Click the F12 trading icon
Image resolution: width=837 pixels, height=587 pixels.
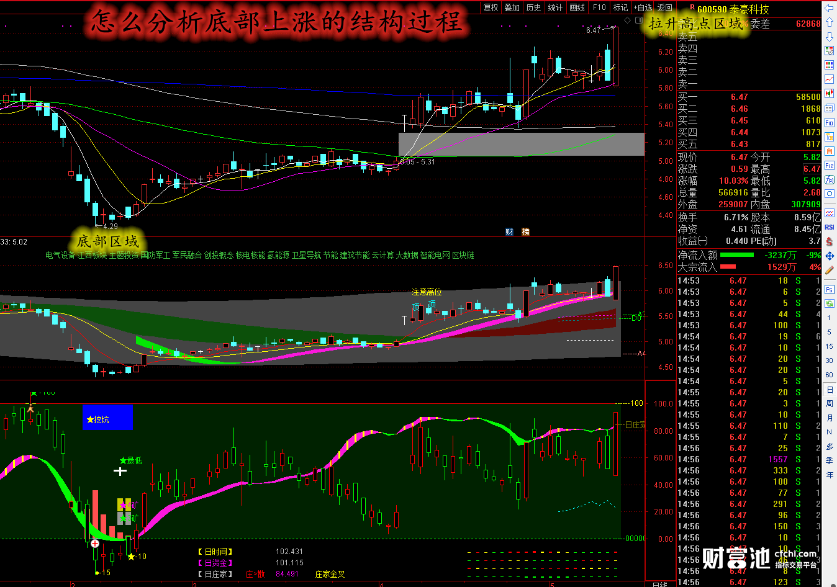[x=829, y=166]
